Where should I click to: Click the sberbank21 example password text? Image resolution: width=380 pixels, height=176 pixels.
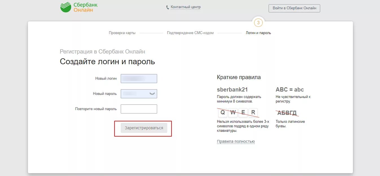click(x=232, y=90)
